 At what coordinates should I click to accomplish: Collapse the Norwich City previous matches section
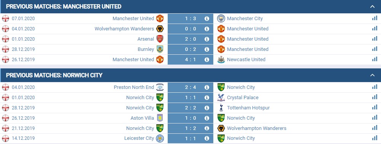[x=372, y=75]
